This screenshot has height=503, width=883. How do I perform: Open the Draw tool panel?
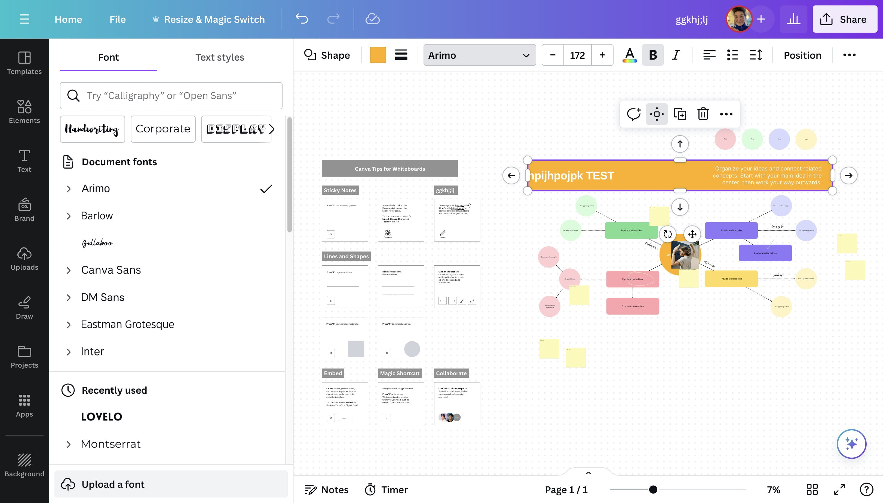(x=24, y=307)
